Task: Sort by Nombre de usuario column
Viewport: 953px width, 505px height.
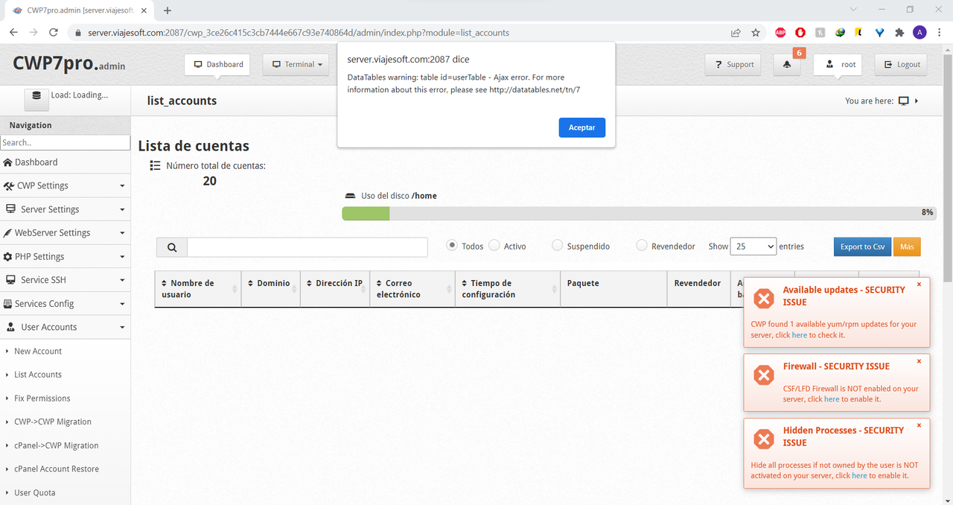Action: pyautogui.click(x=198, y=288)
